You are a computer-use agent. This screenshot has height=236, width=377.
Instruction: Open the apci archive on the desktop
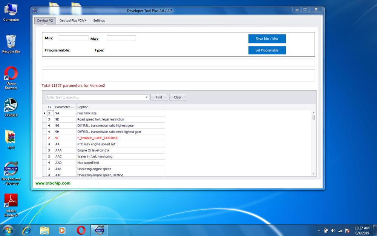[11, 137]
